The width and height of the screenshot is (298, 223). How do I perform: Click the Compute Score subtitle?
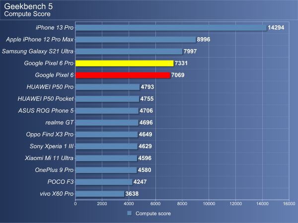click(x=27, y=14)
